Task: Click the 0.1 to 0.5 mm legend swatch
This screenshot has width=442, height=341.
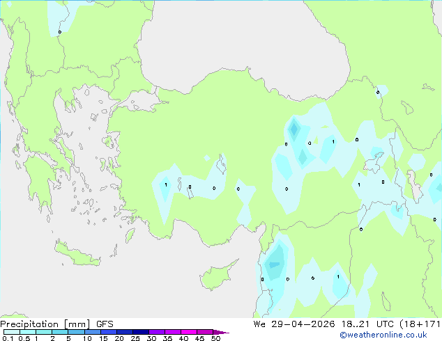Action: point(12,332)
